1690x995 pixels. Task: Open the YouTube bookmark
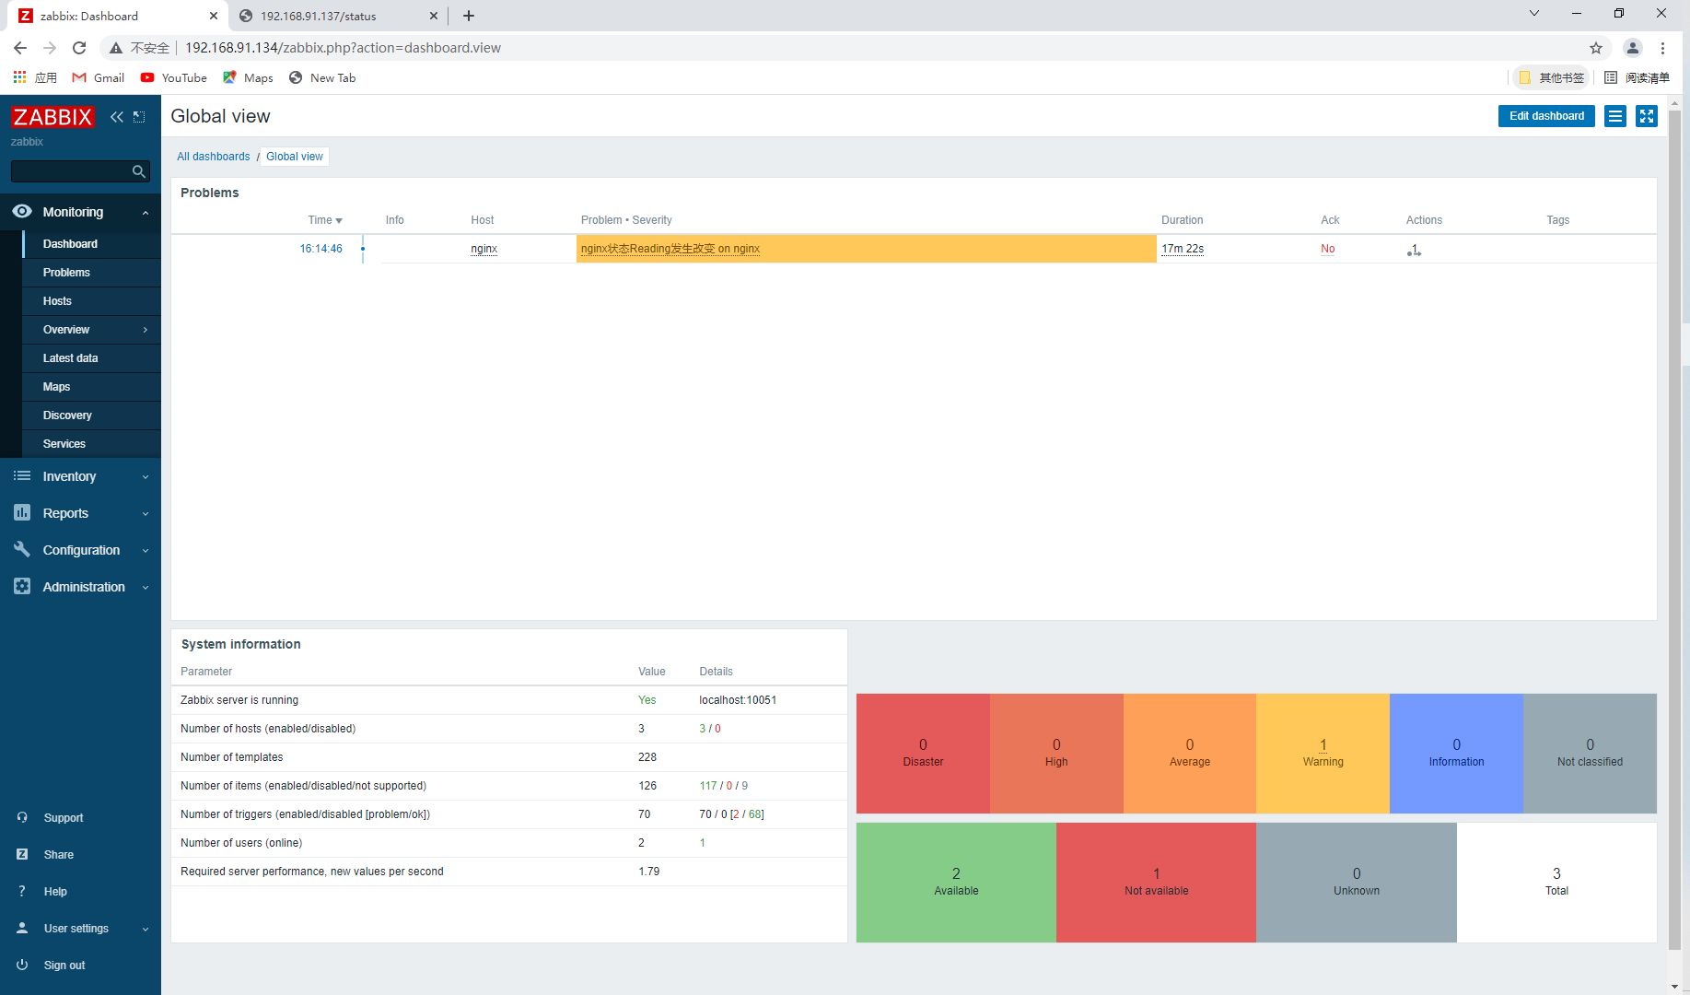173,77
